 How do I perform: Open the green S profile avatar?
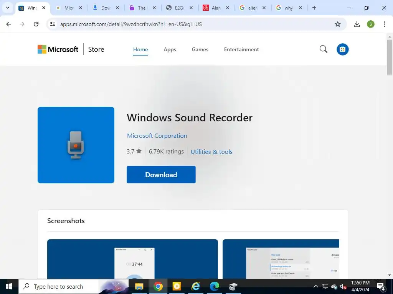pos(370,24)
